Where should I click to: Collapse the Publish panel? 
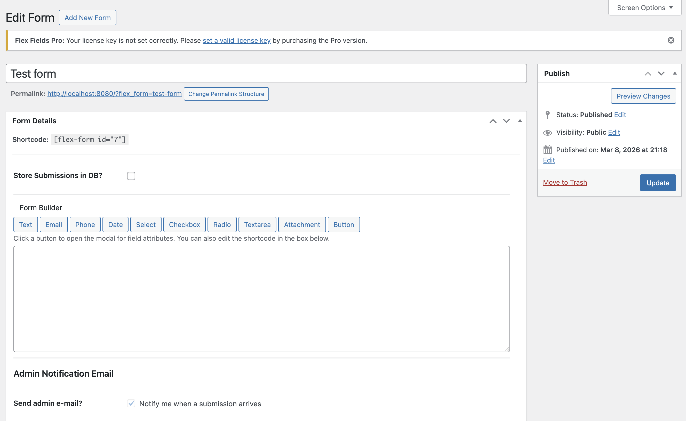point(675,73)
